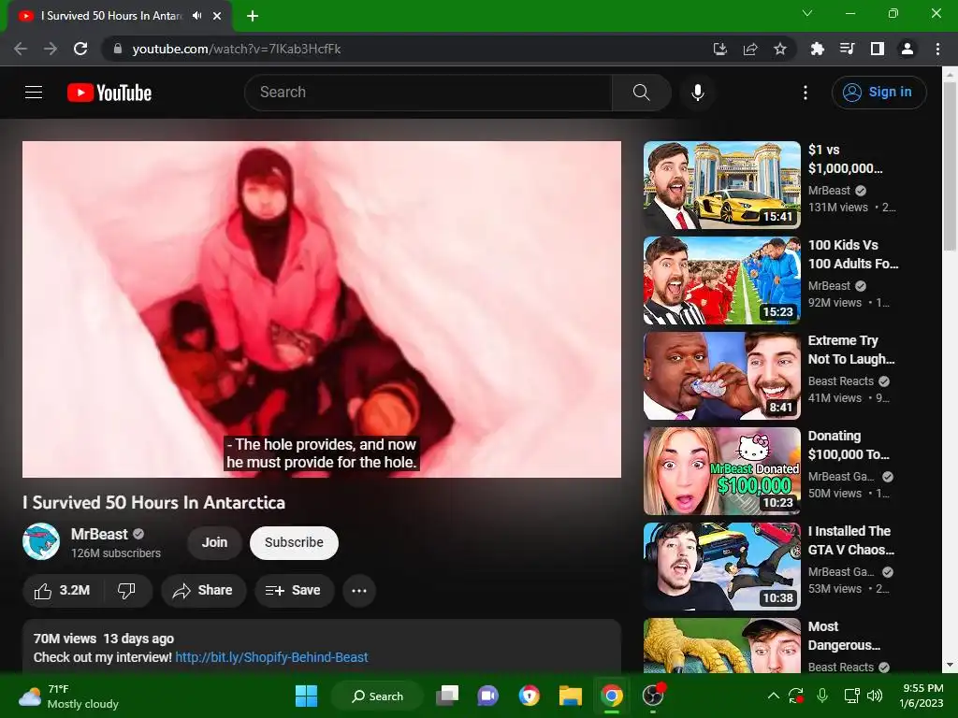The image size is (958, 718).
Task: Mute tab via speaker icon
Action: tap(196, 16)
